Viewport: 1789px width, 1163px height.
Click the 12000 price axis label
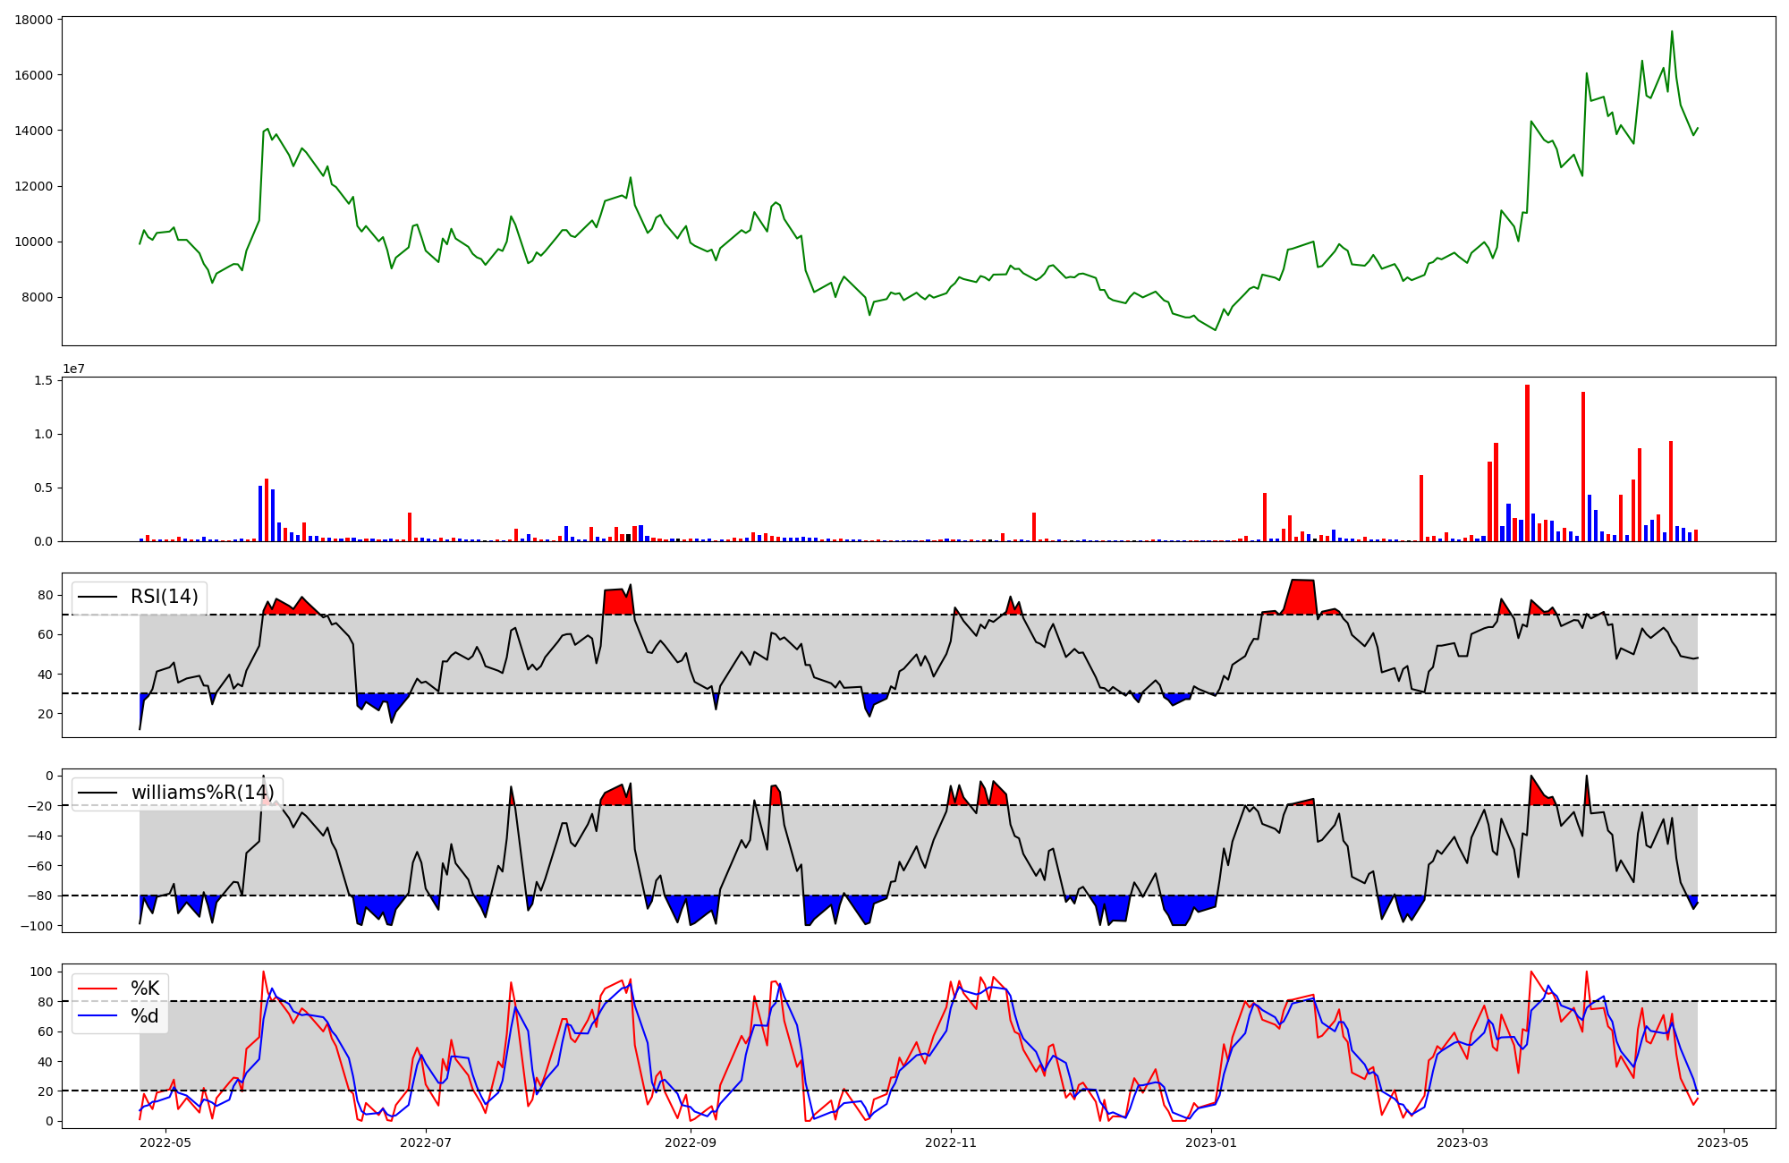point(34,186)
